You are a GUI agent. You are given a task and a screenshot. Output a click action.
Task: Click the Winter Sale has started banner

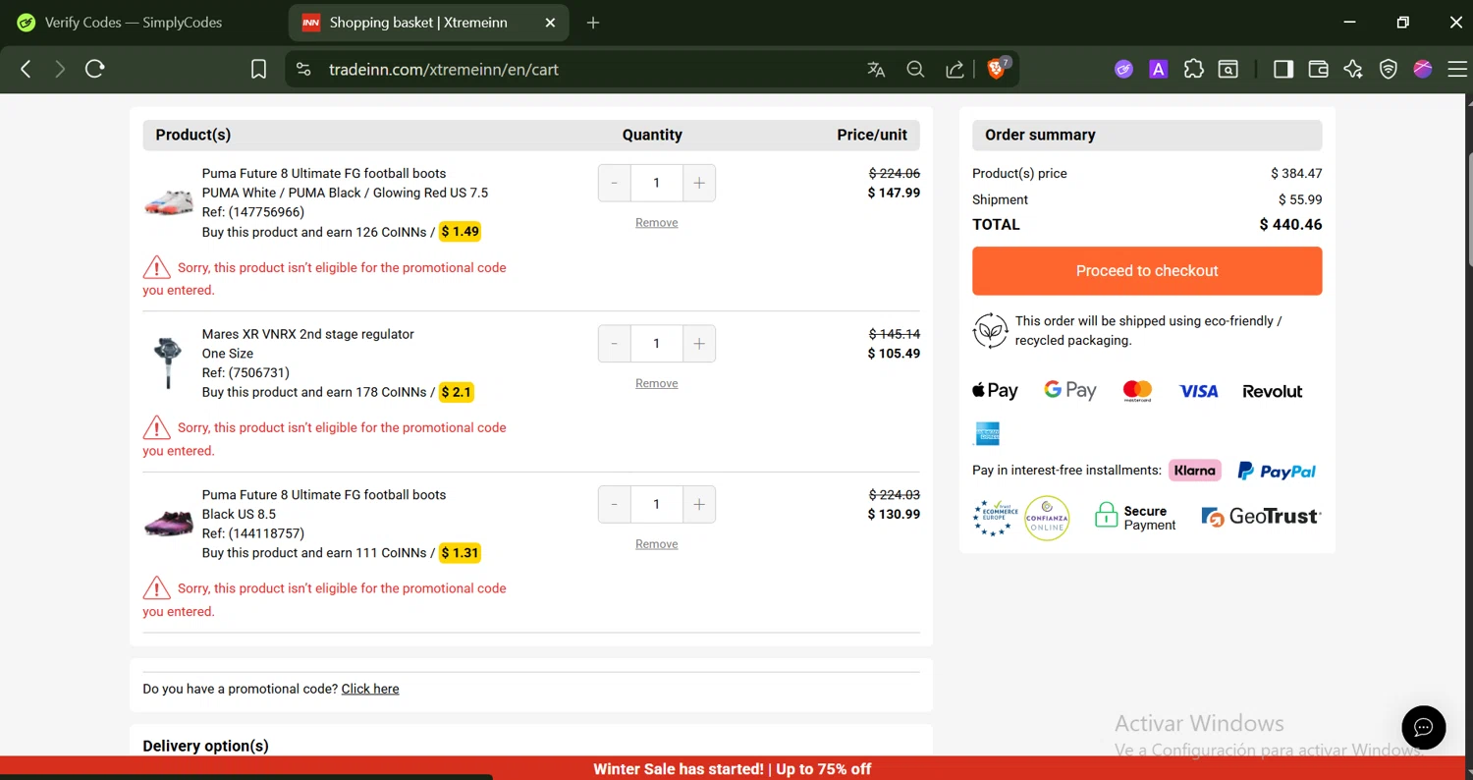732,769
